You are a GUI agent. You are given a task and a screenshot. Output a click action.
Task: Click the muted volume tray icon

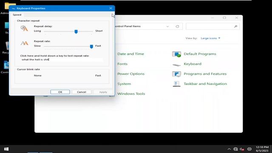point(242,149)
